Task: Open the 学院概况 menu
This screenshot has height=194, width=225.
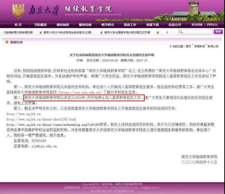Action: pyautogui.click(x=40, y=25)
